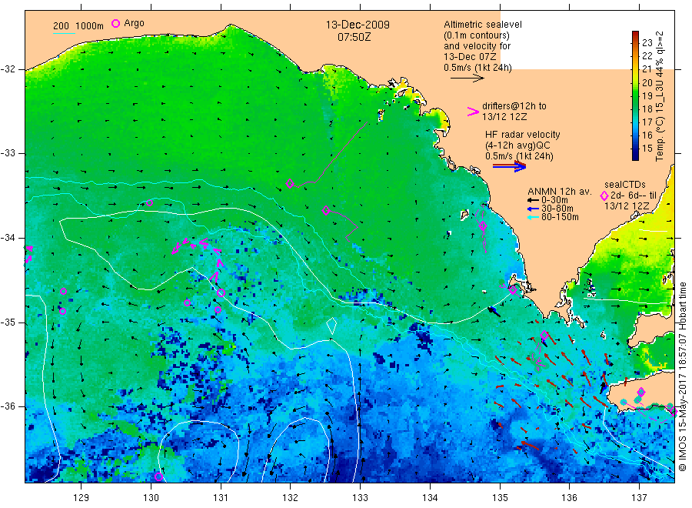Image resolution: width=692 pixels, height=508 pixels.
Task: Click the red and blue HF radar scale arrow
Action: 509,166
